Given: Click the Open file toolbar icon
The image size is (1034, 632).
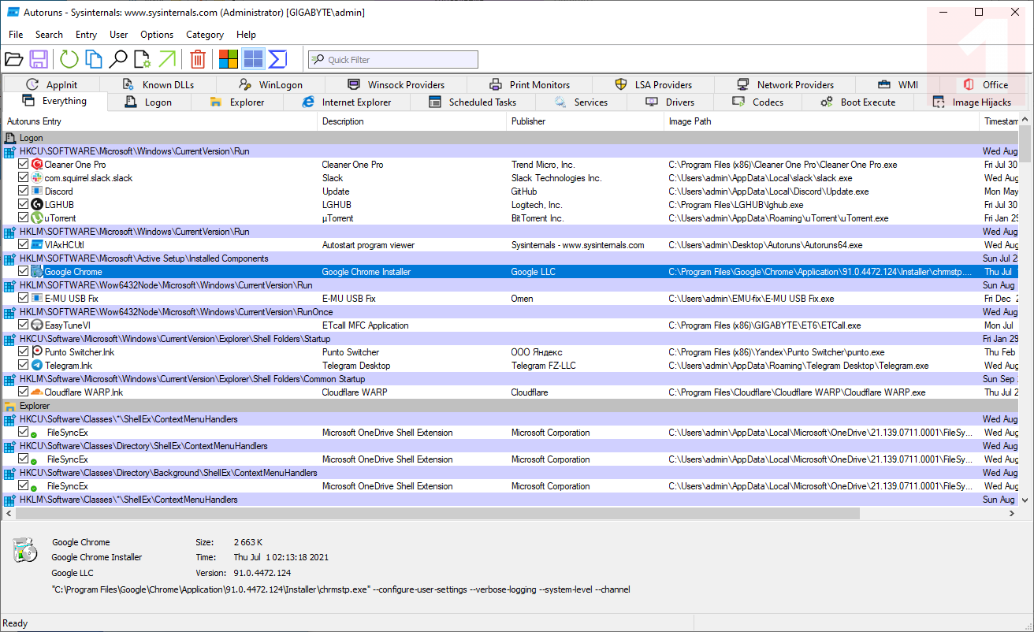Looking at the screenshot, I should pos(13,59).
